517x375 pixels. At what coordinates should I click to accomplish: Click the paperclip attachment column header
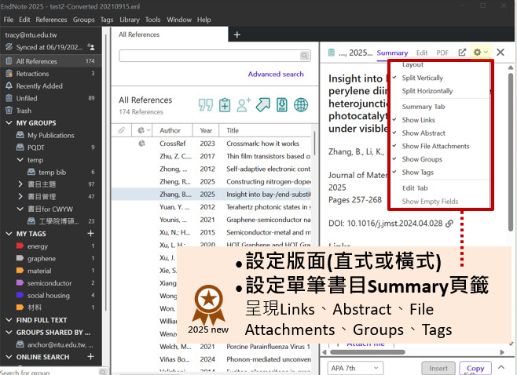pyautogui.click(x=121, y=130)
